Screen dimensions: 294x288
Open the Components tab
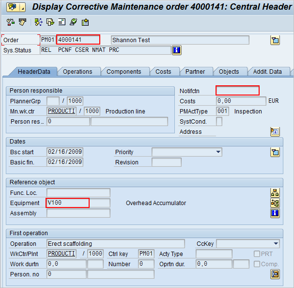[124, 72]
